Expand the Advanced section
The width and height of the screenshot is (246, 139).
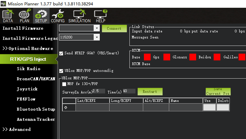tap(17, 129)
